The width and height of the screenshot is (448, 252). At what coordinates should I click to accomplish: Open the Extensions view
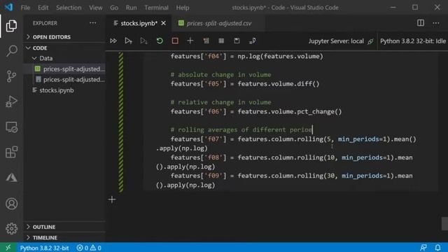point(11,152)
